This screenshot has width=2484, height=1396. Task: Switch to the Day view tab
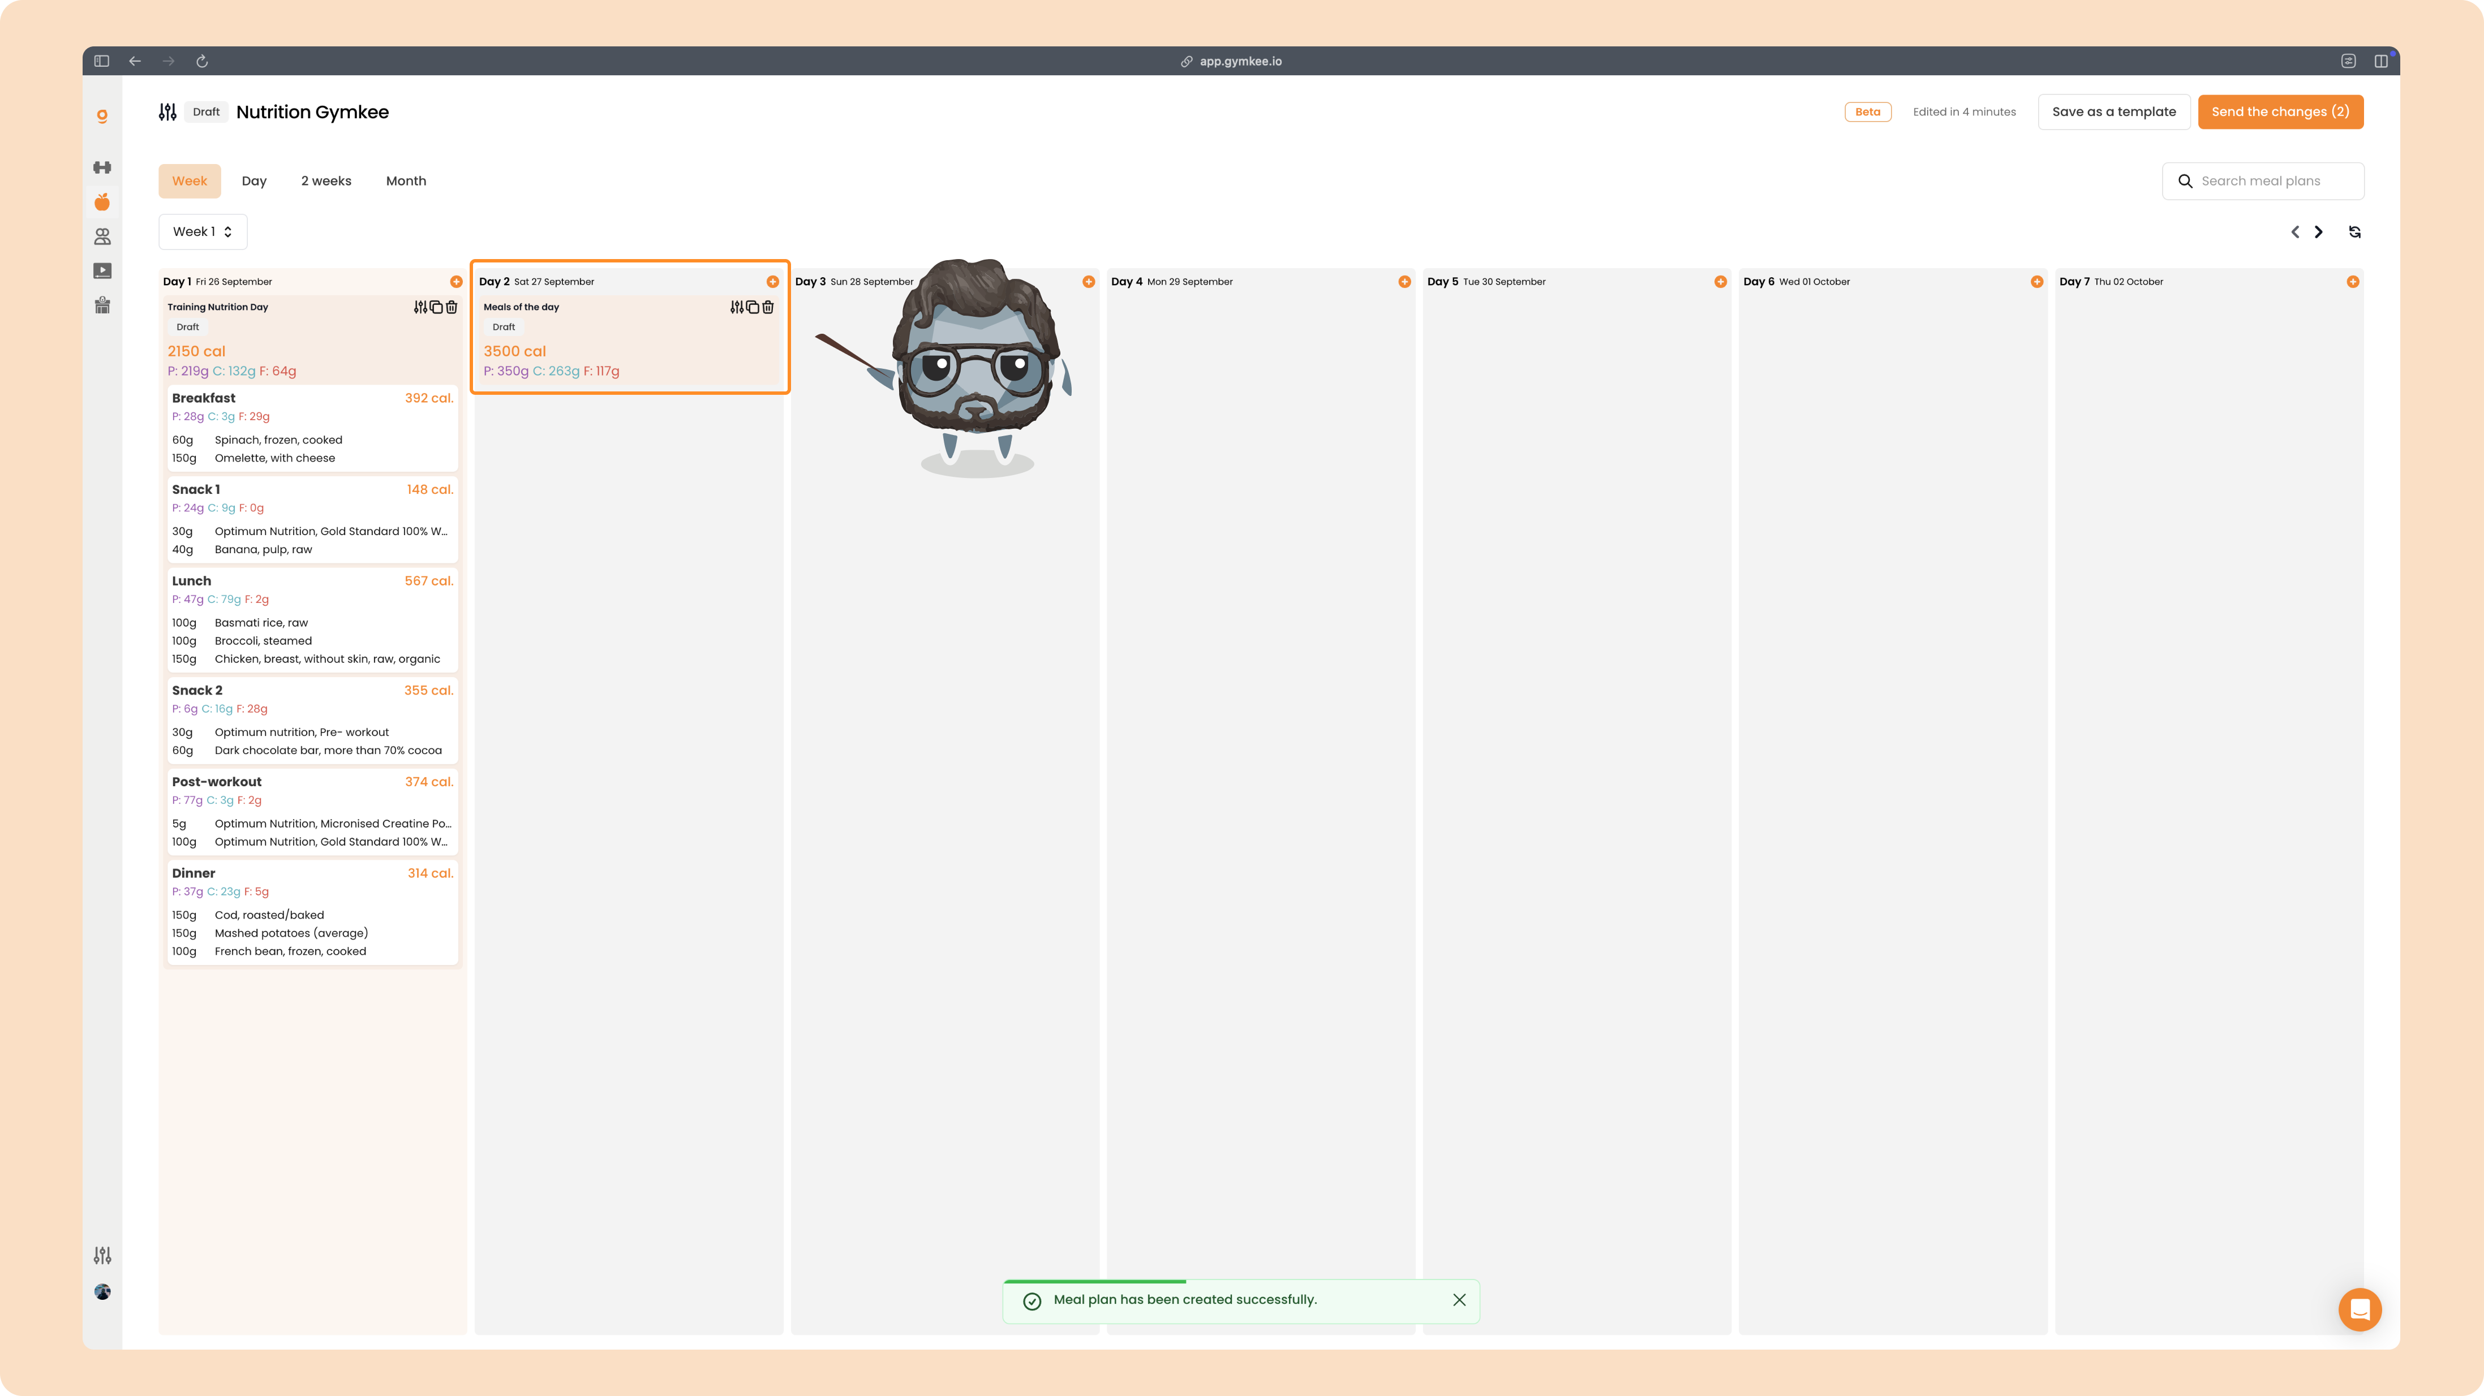click(x=253, y=181)
